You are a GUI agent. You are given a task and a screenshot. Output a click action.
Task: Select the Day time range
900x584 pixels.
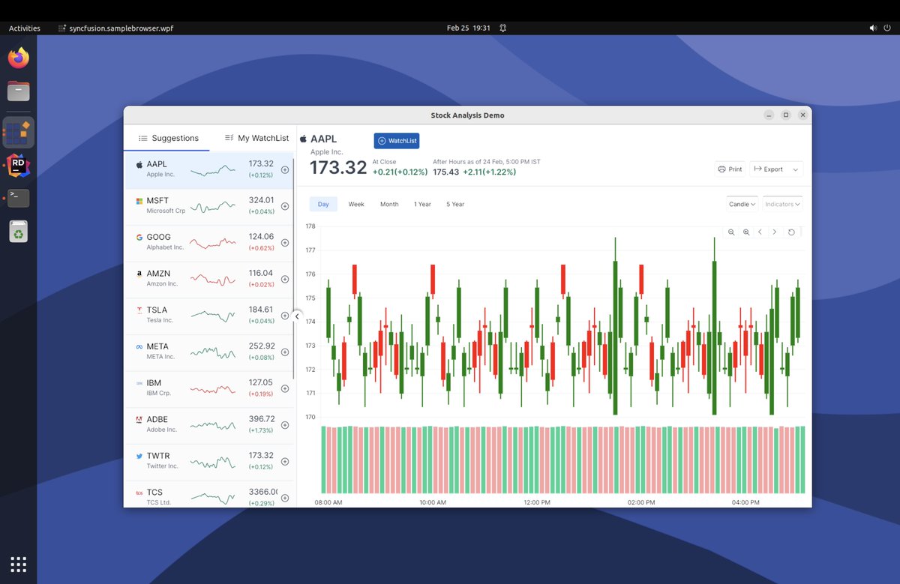click(x=323, y=204)
